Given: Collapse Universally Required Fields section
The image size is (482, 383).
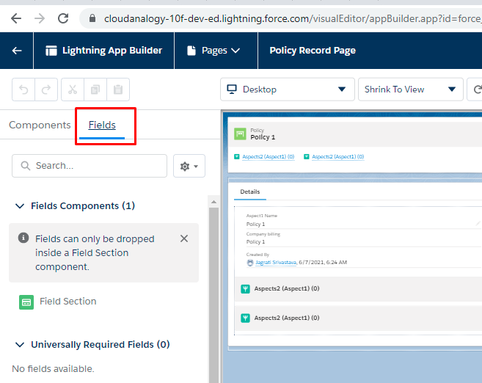Looking at the screenshot, I should 20,345.
